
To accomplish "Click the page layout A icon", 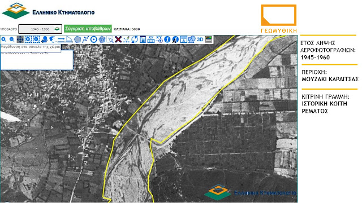I will (x=183, y=39).
